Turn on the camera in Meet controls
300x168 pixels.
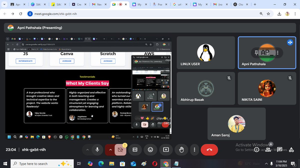point(120,150)
